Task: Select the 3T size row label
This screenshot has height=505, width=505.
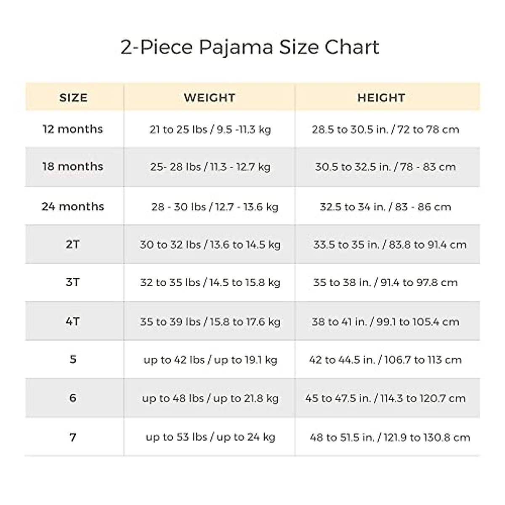Action: click(x=73, y=282)
